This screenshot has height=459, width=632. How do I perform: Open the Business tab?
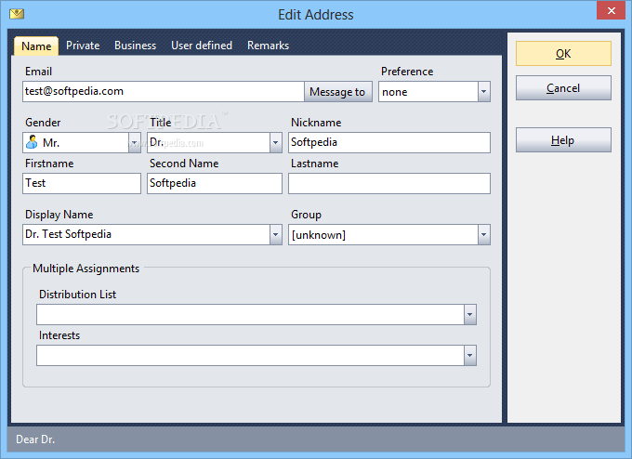[x=135, y=46]
